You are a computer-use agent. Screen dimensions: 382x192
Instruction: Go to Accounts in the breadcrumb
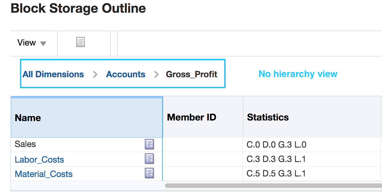[126, 74]
